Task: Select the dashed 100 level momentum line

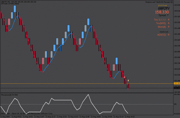Action: click(87, 104)
